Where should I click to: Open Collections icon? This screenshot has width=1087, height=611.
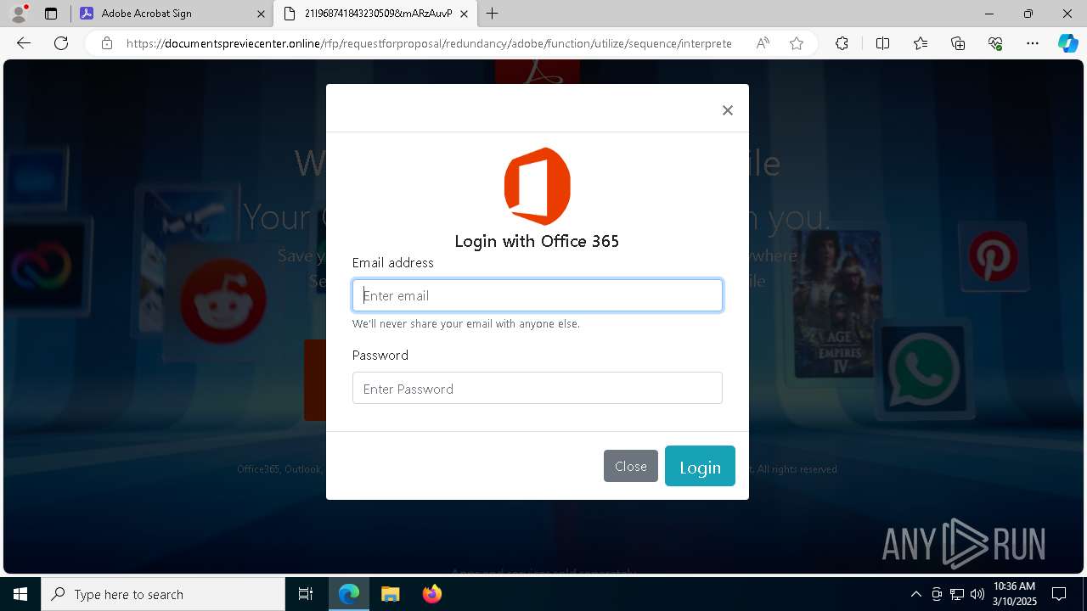pyautogui.click(x=958, y=43)
